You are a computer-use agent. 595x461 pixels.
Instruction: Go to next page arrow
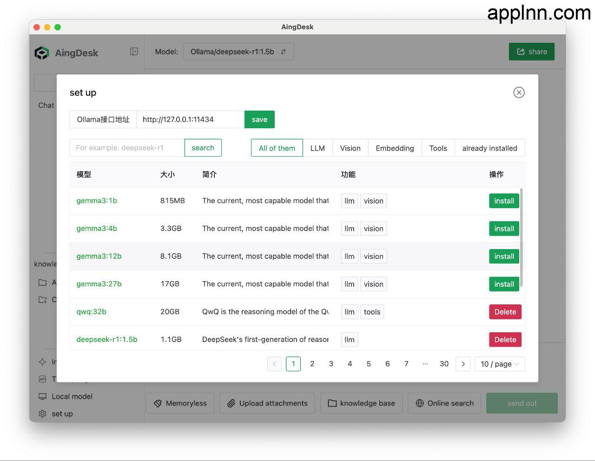[x=463, y=364]
